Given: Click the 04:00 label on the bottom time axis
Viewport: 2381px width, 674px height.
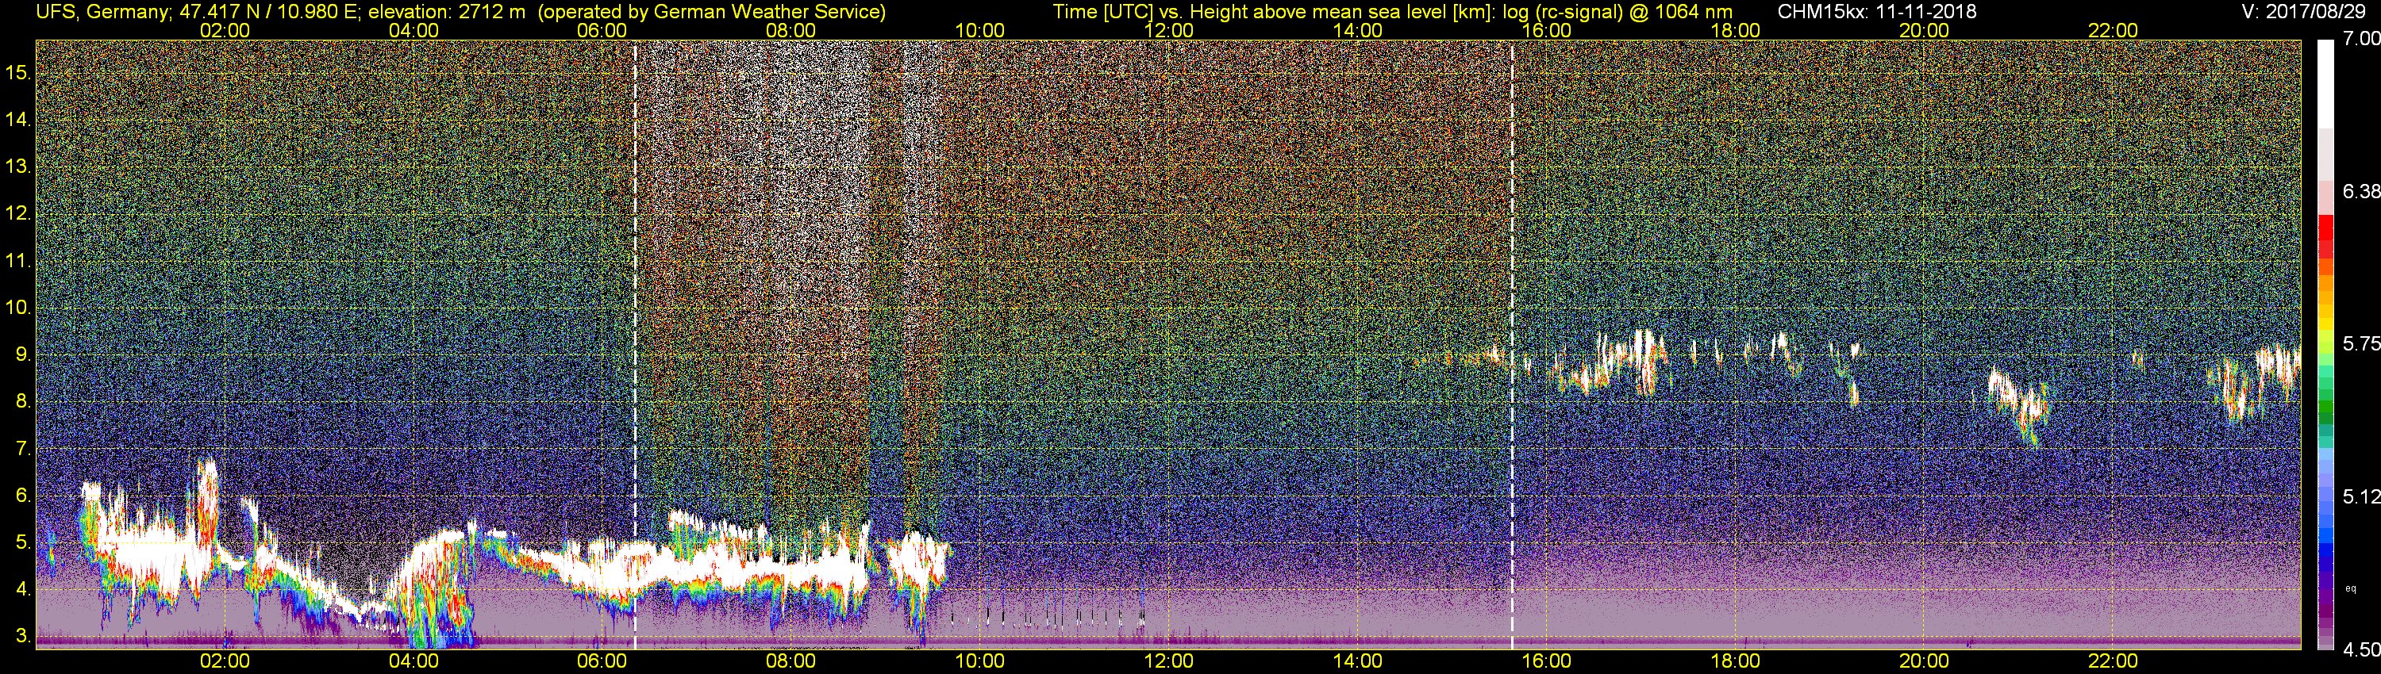Looking at the screenshot, I should (x=414, y=661).
